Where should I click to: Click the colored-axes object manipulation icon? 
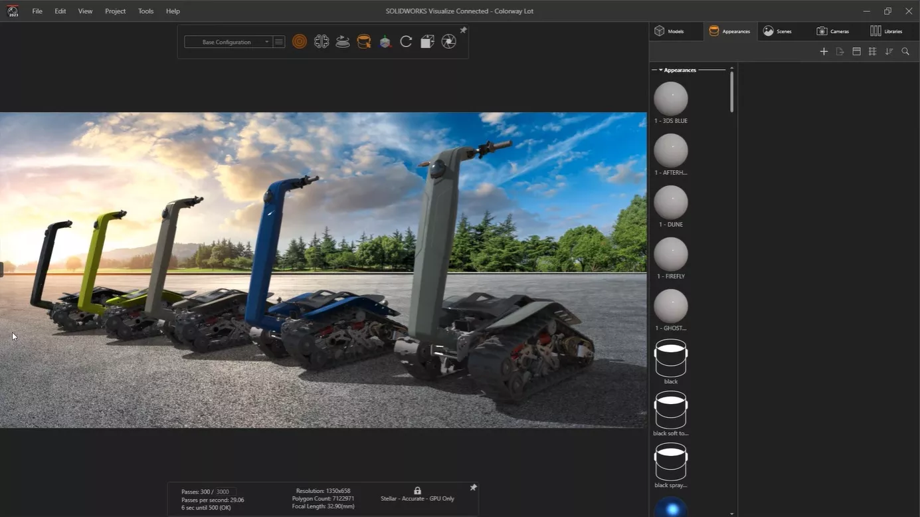[385, 42]
